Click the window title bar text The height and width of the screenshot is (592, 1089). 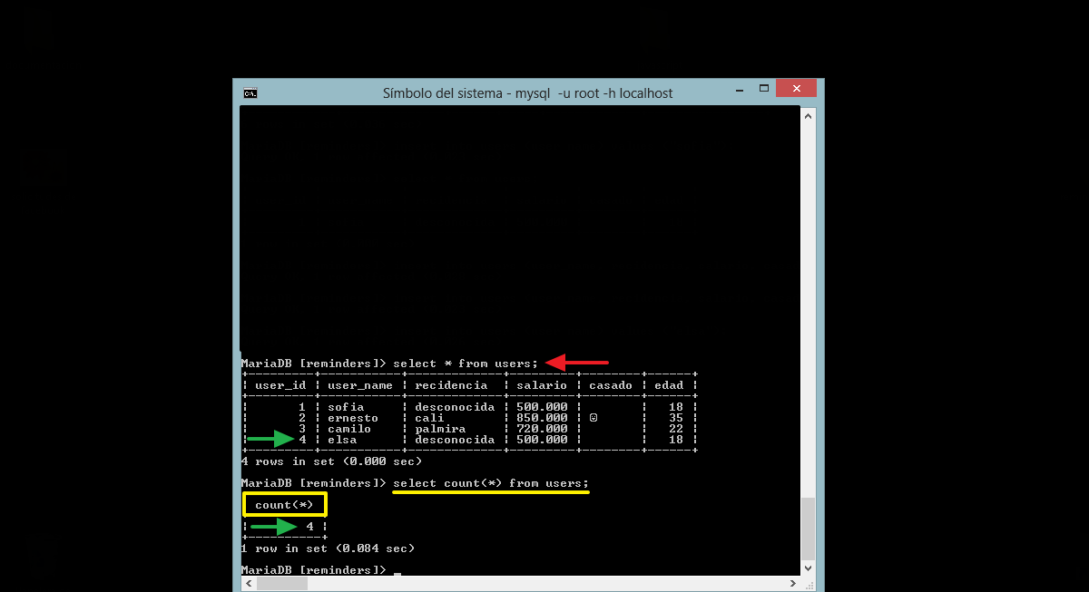coord(527,93)
